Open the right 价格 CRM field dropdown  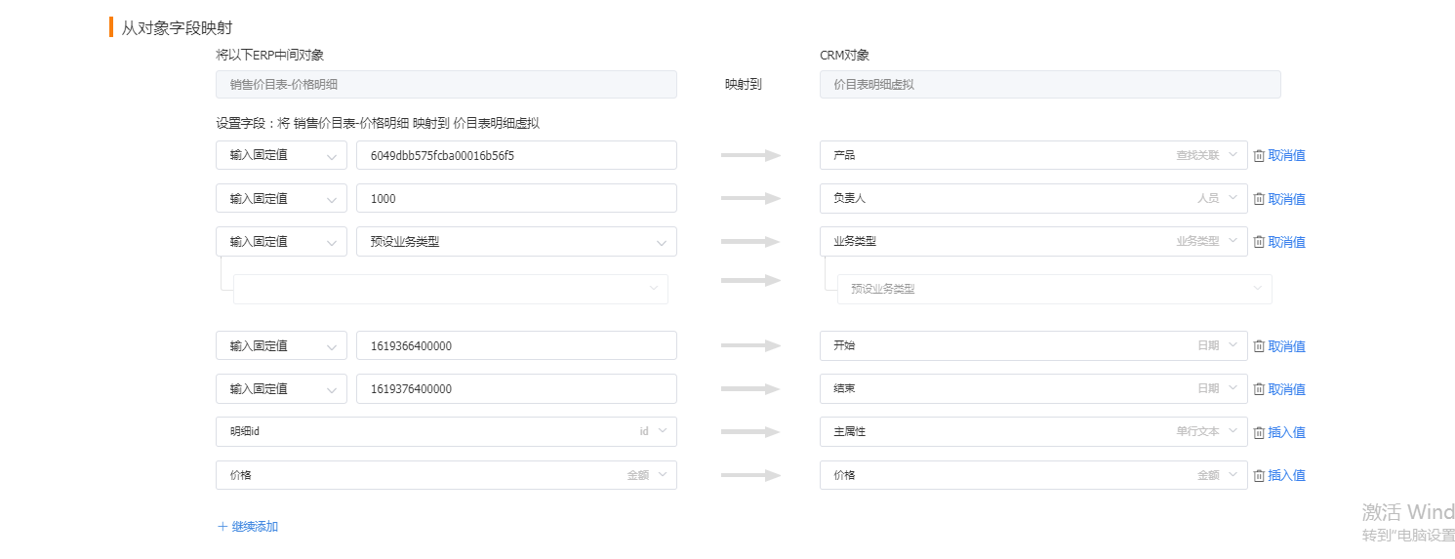(x=1033, y=474)
